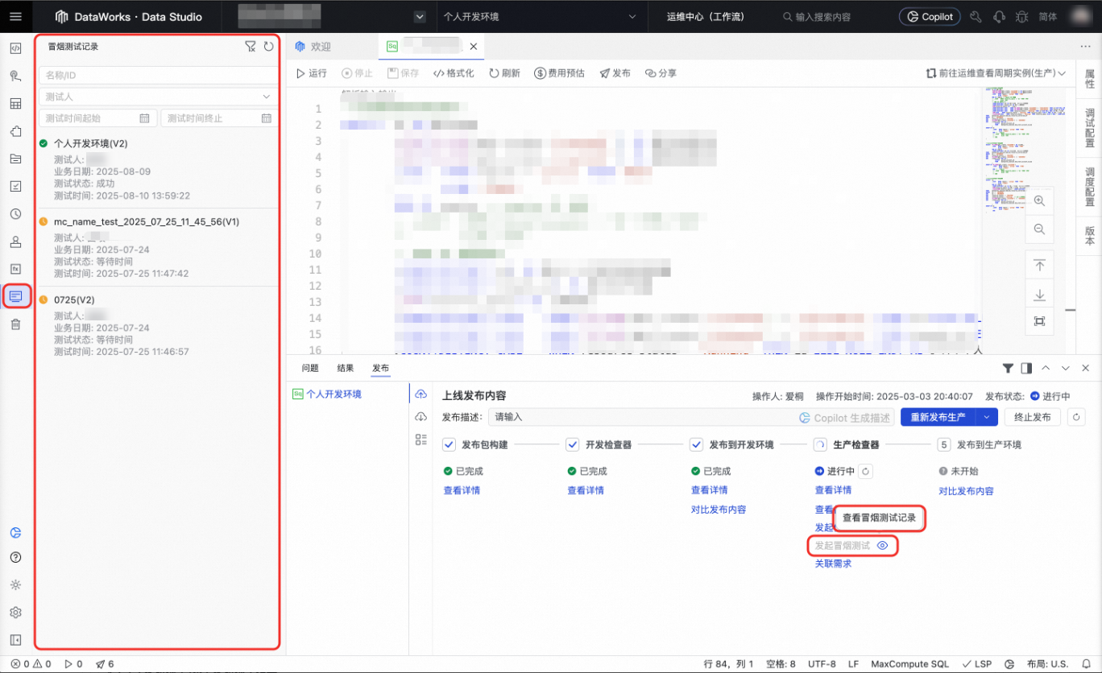Image resolution: width=1102 pixels, height=673 pixels.
Task: Open the filter icon in smoke test panel
Action: [x=251, y=47]
